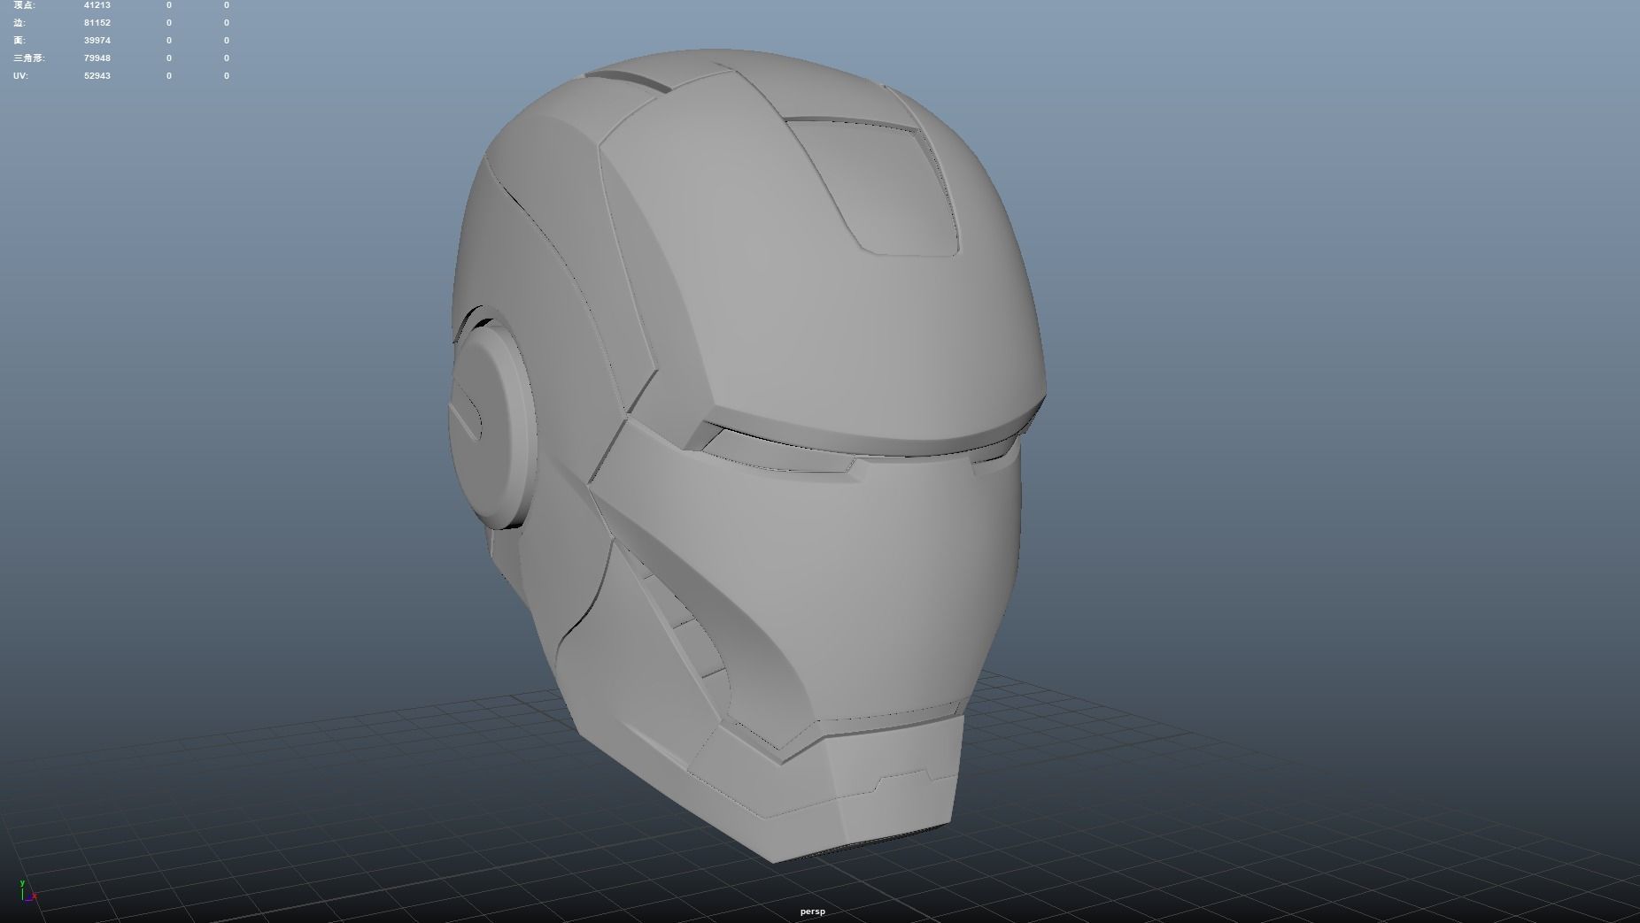Screen dimensions: 1640x923
Task: Click the 三角形 label in the poly count HUD
Action: coord(29,58)
